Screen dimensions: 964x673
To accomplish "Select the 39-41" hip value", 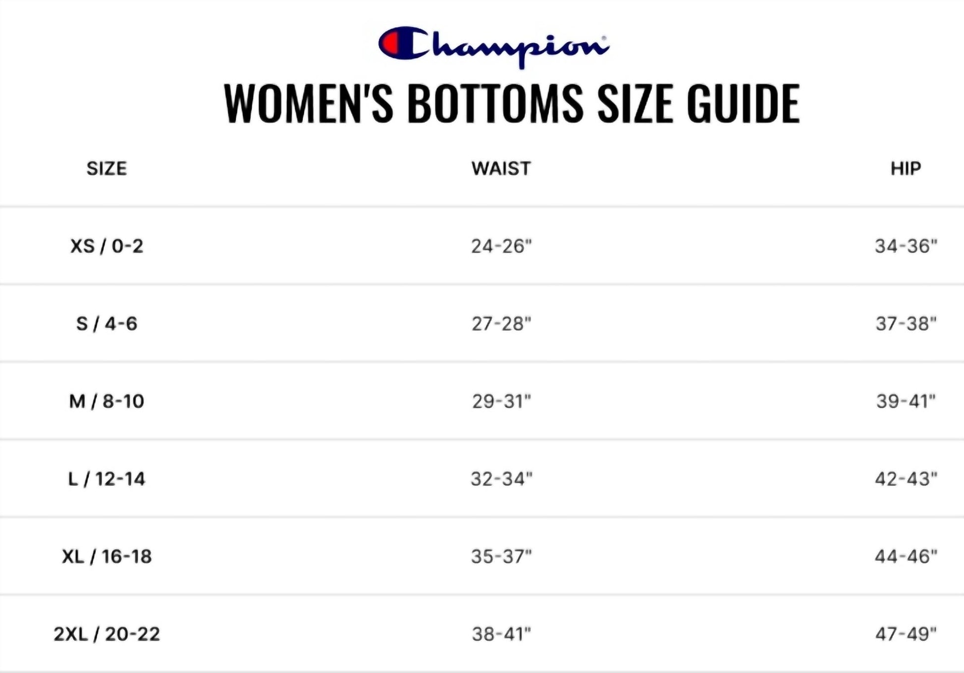I will [906, 401].
